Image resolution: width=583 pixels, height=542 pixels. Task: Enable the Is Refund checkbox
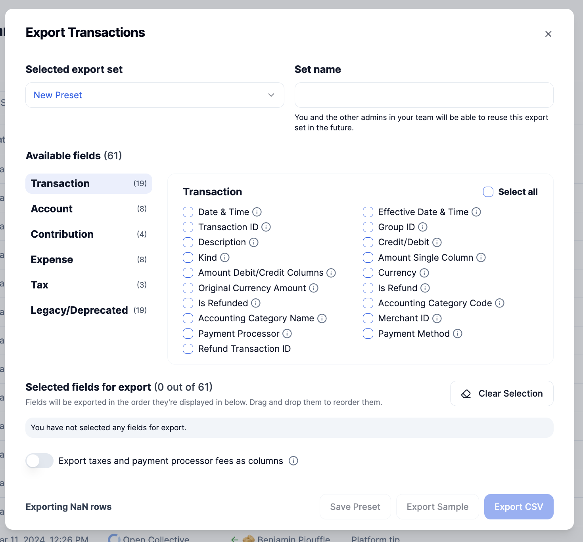pyautogui.click(x=368, y=288)
